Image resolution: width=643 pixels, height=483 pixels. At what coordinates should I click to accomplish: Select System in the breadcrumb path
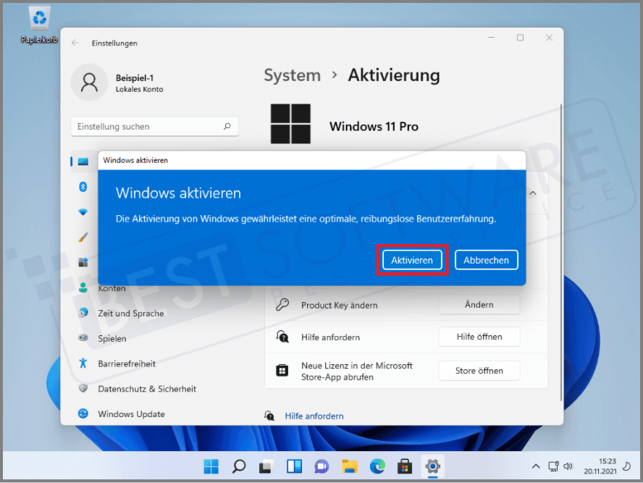click(x=292, y=75)
